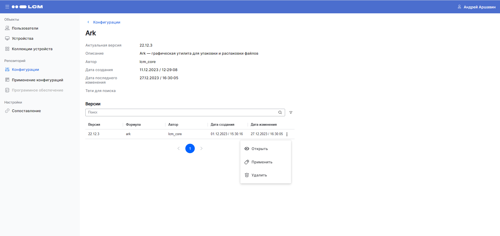Go back via Конфигурации breadcrumb link
The image size is (500, 236).
(107, 22)
